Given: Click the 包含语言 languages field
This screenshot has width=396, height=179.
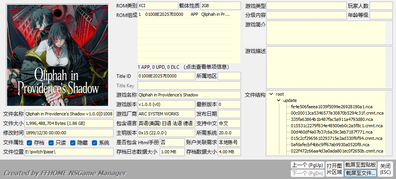Looking at the screenshot, I should pyautogui.click(x=166, y=123).
